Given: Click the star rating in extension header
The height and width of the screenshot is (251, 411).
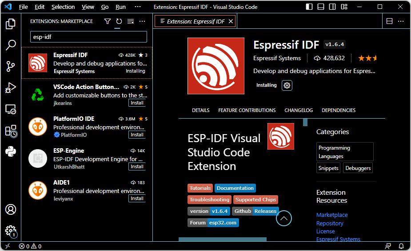Looking at the screenshot, I should pyautogui.click(x=367, y=58).
